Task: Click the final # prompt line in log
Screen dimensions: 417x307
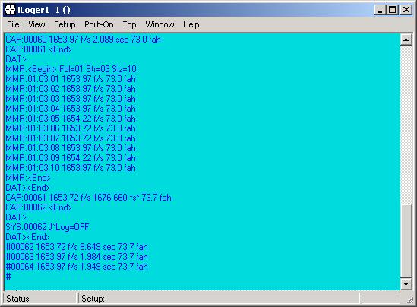Action: click(8, 277)
